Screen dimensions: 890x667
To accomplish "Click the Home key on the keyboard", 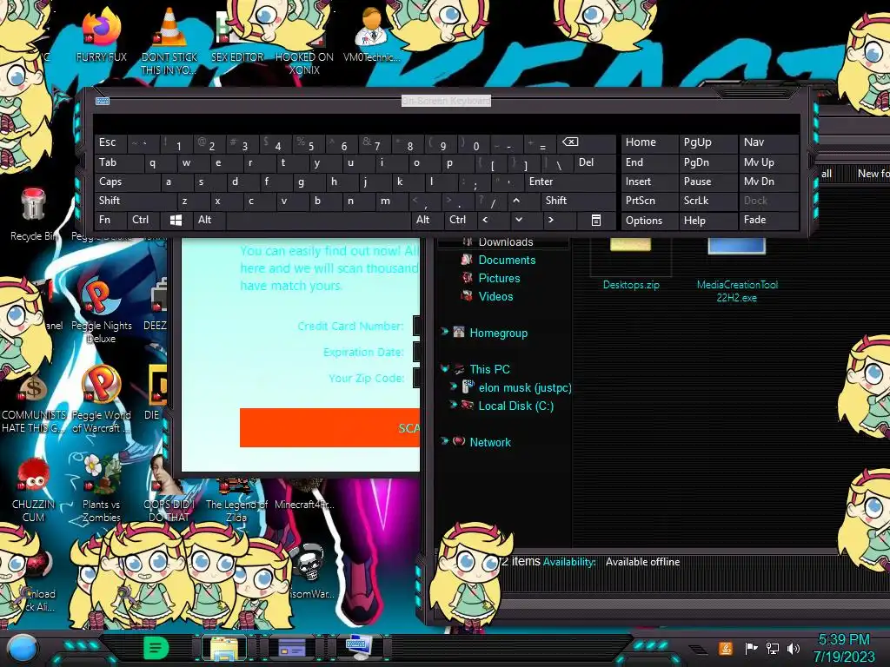I will point(649,142).
